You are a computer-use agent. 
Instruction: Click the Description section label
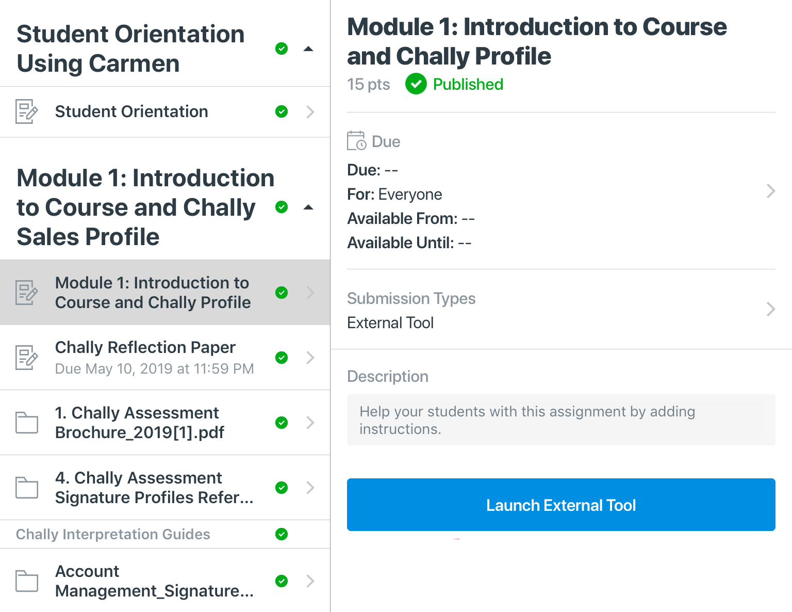tap(388, 376)
